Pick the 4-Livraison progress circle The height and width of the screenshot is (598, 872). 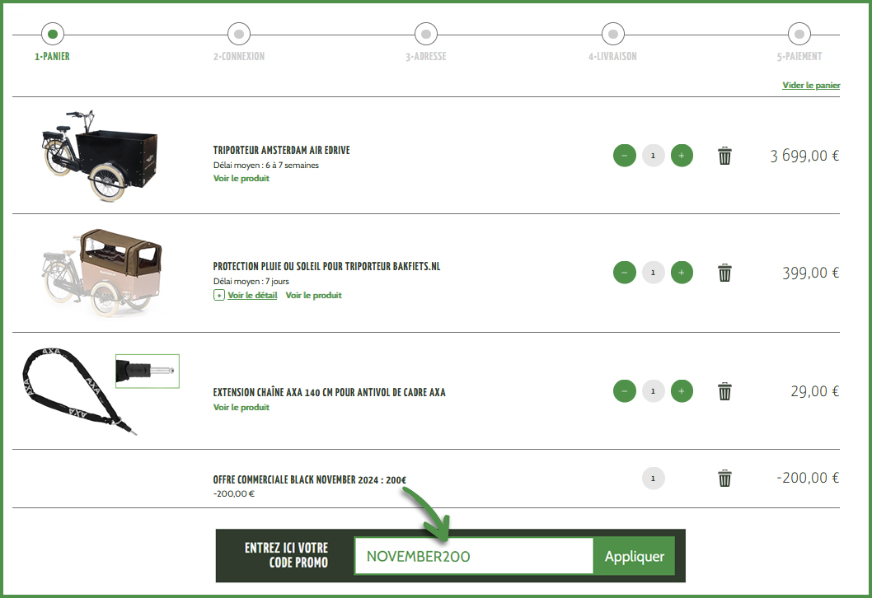point(612,35)
